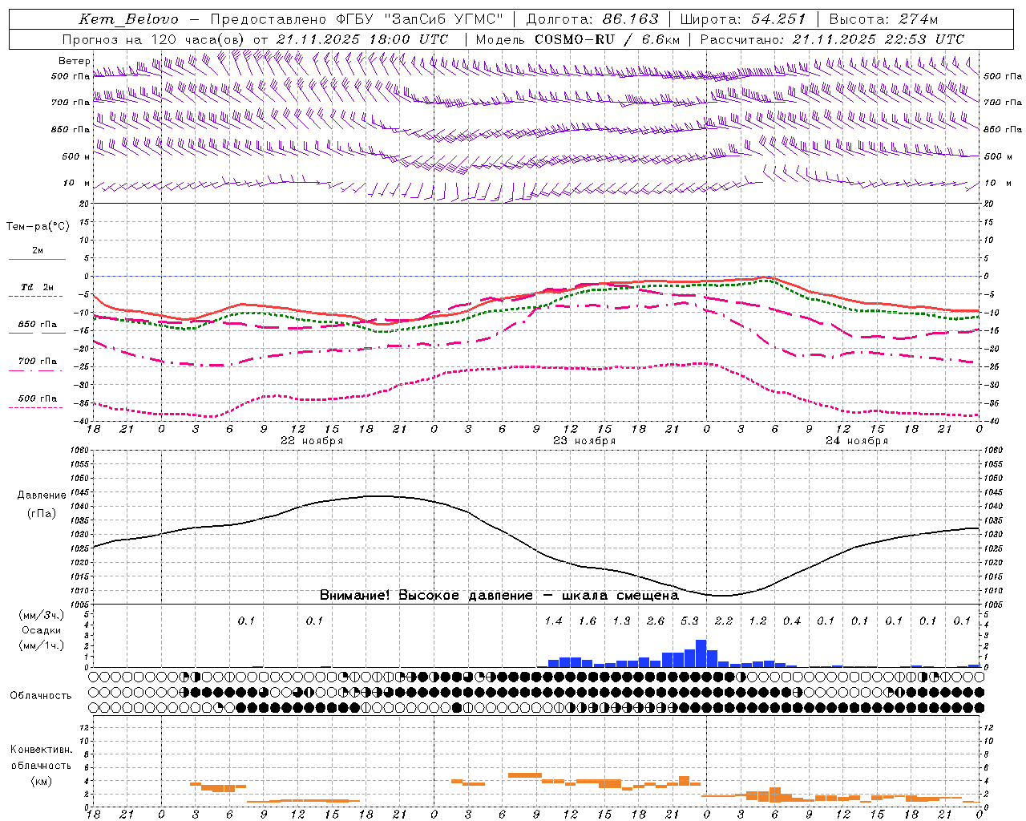Select the Высота: 274м label
Screen dimensions: 1026x821
(x=883, y=19)
